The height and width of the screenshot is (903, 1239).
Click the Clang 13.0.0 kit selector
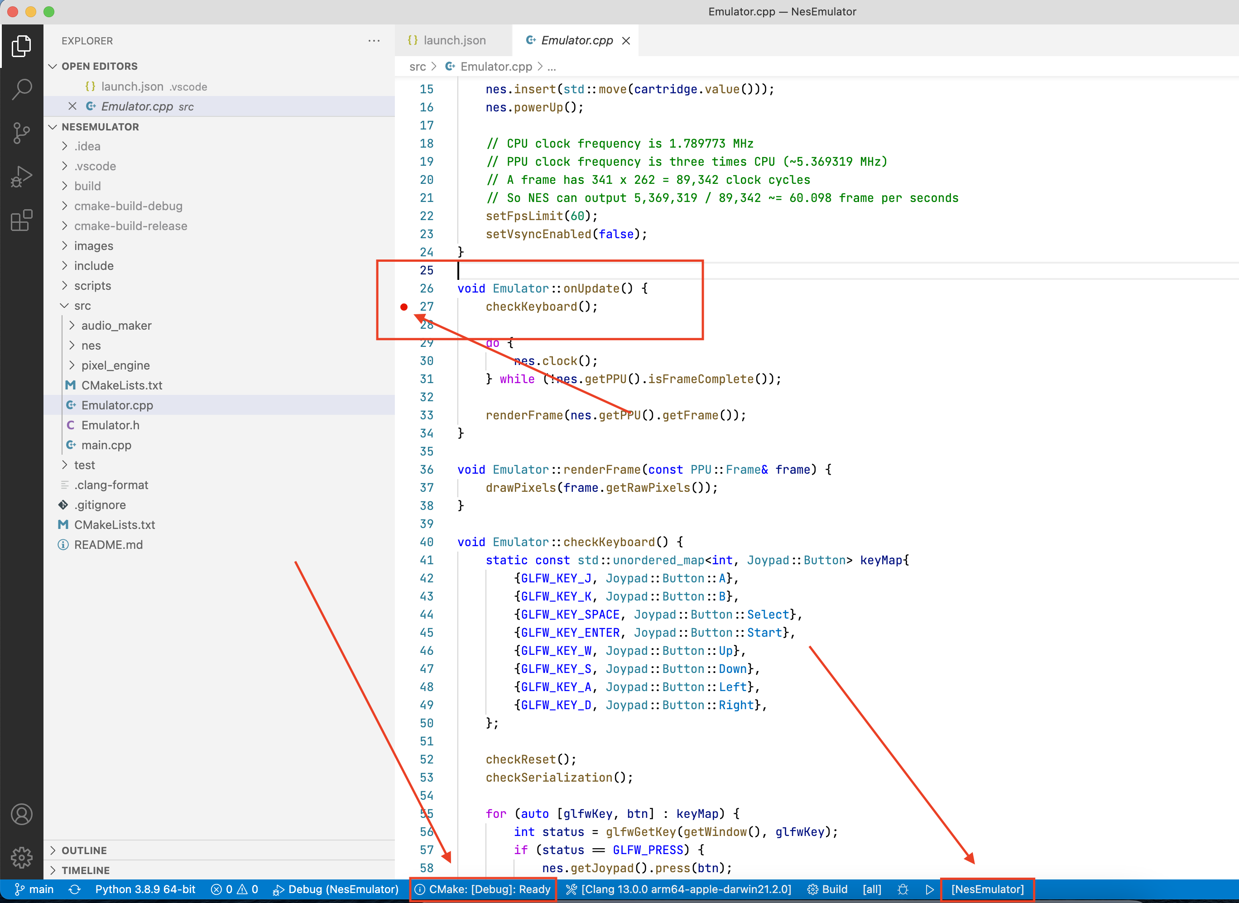678,889
